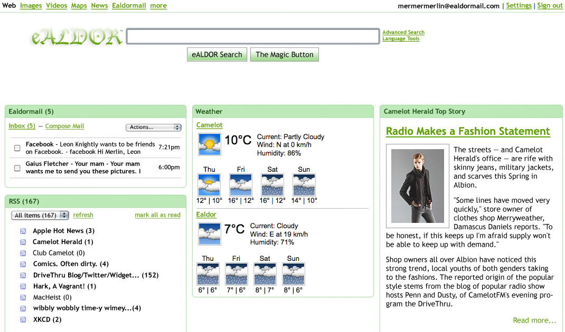Viewport: 565px width, 332px height.
Task: Click Camelot's current partly cloudy weather icon
Action: tap(209, 144)
